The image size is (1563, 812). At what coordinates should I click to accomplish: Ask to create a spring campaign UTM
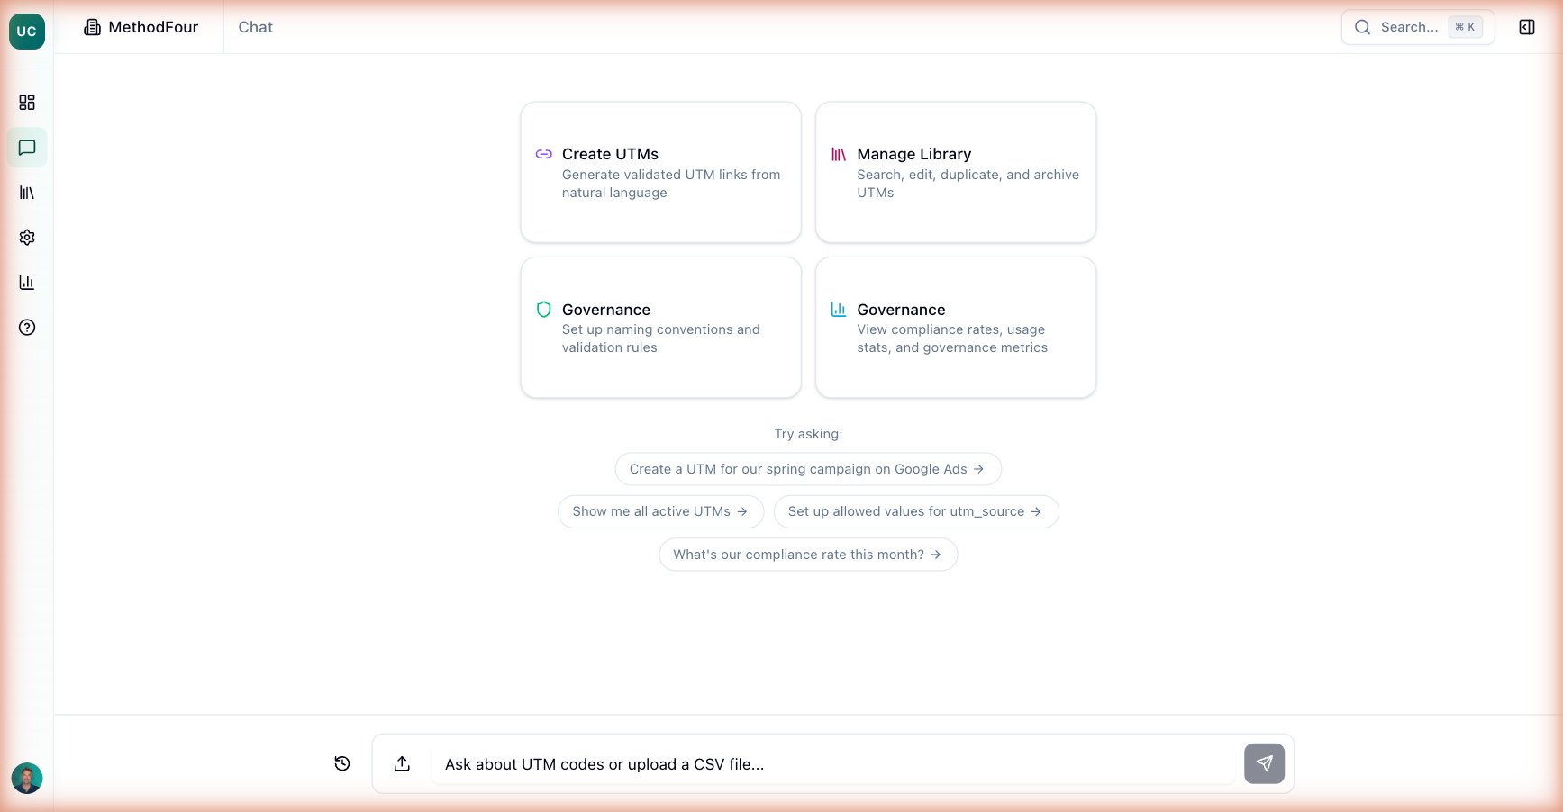coord(807,468)
